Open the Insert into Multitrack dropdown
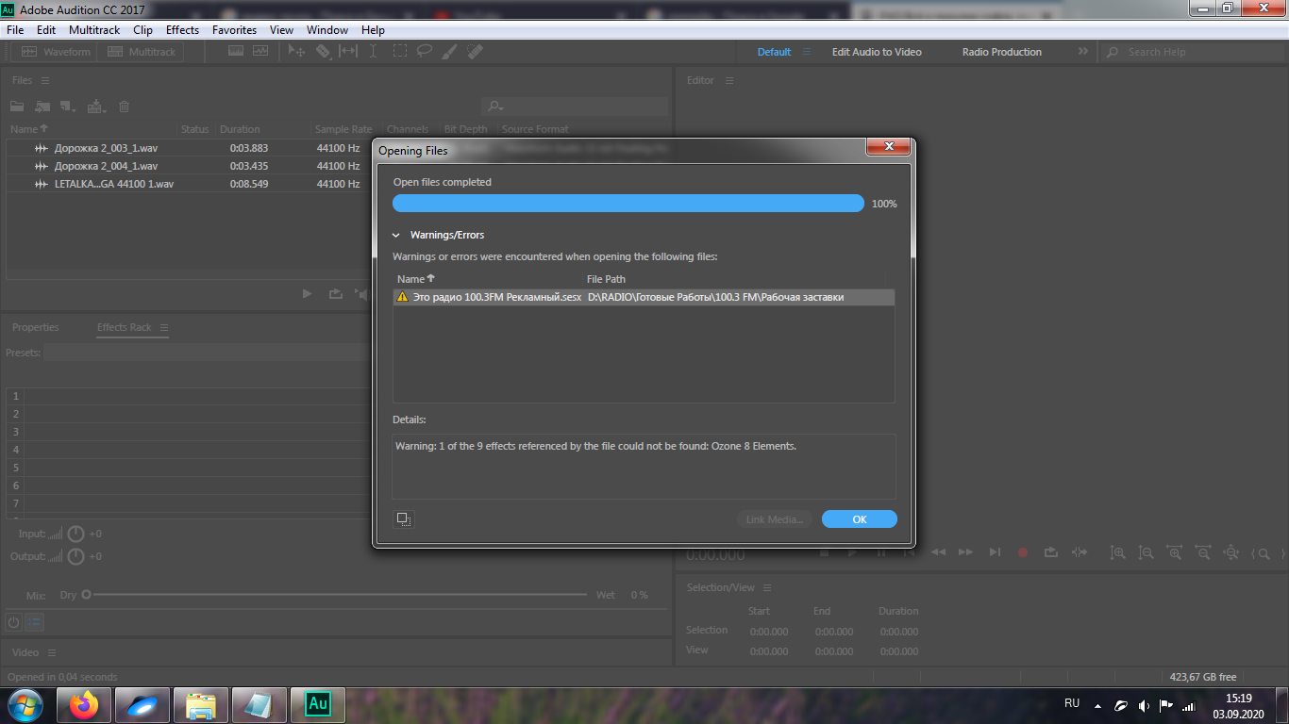1289x724 pixels. coord(96,107)
